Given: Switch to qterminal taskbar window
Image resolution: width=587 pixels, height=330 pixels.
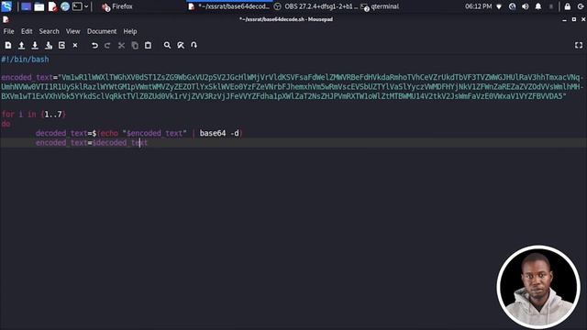Looking at the screenshot, I should click(380, 6).
